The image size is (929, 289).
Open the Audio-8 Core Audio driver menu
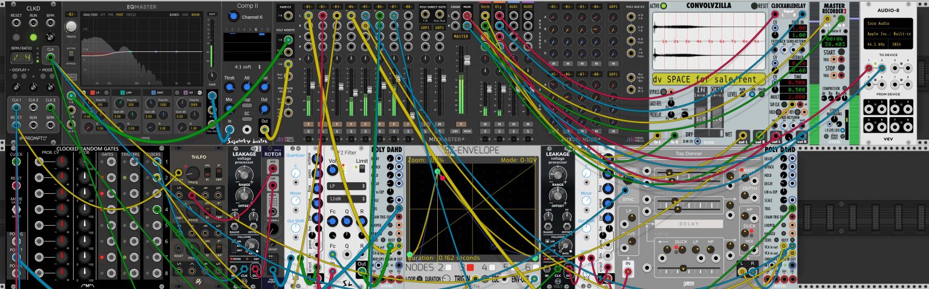(888, 23)
